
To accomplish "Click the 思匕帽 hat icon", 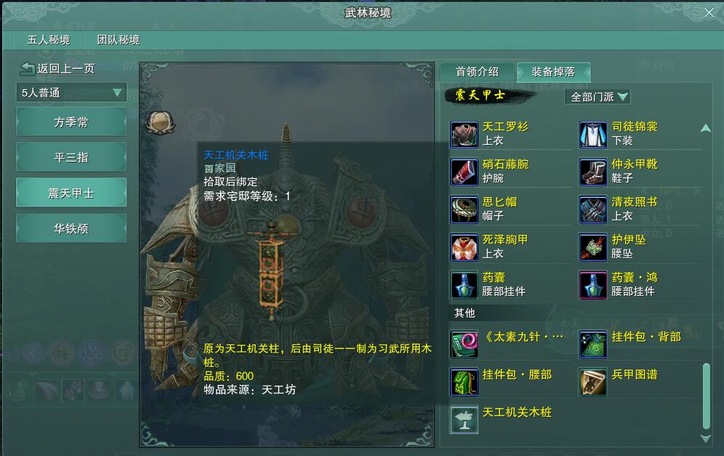I will [x=464, y=210].
